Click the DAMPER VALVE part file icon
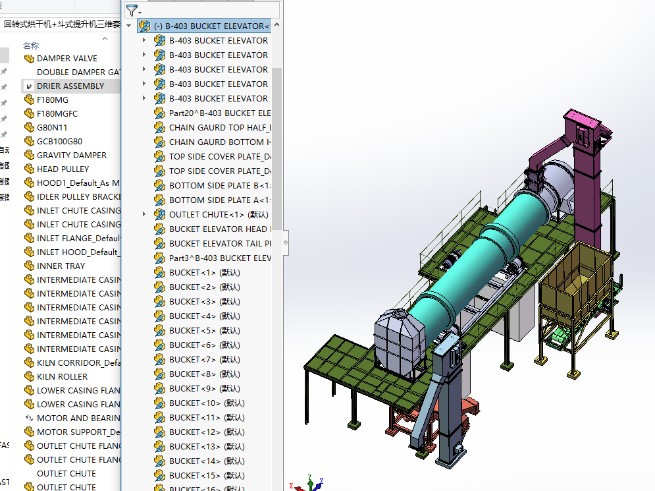Image resolution: width=655 pixels, height=491 pixels. point(29,59)
